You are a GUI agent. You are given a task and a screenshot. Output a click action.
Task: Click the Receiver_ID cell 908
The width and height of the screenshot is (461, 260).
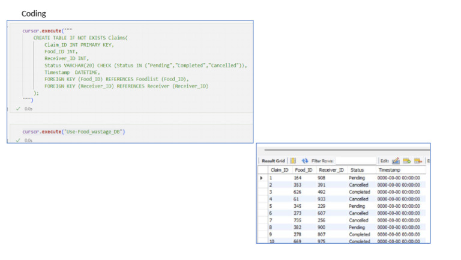[x=321, y=178]
